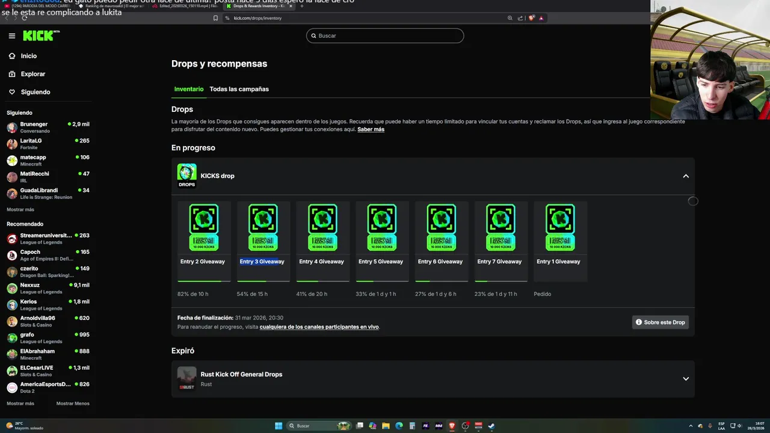Collapse the KICKS drop section
Image resolution: width=770 pixels, height=433 pixels.
click(x=686, y=176)
